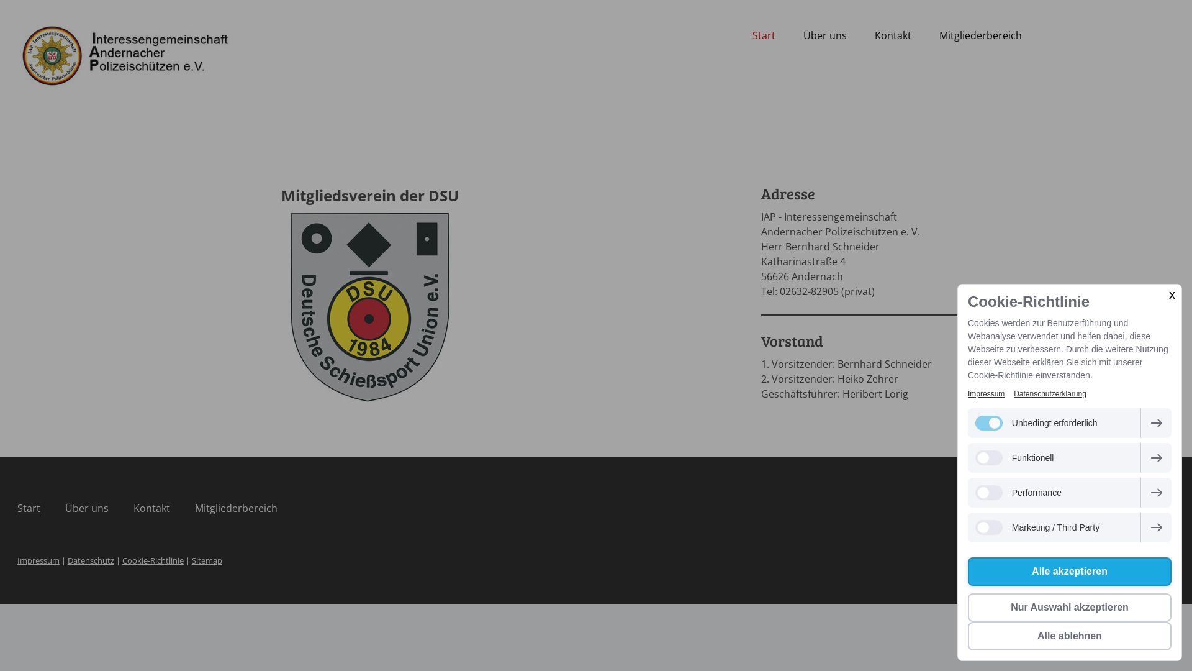Click the Adresse heading
Viewport: 1192px width, 671px height.
click(x=788, y=194)
